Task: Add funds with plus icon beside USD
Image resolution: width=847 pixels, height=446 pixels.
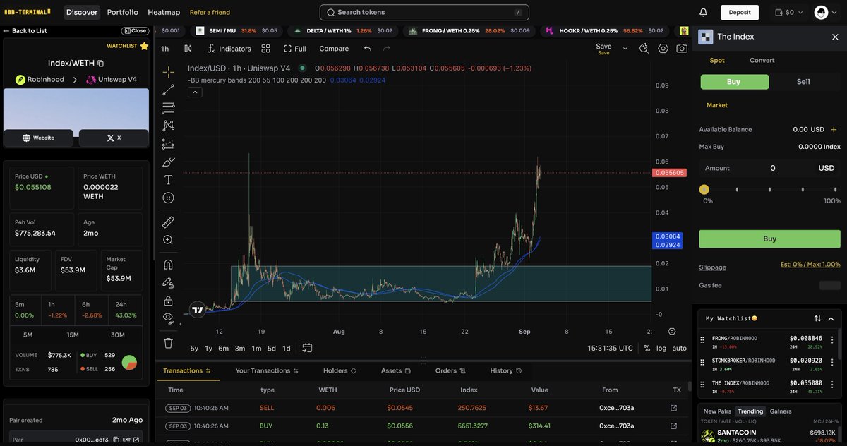Action: [x=834, y=129]
